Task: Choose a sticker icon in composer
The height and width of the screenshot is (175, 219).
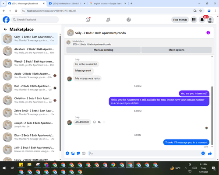Action: 78,153
